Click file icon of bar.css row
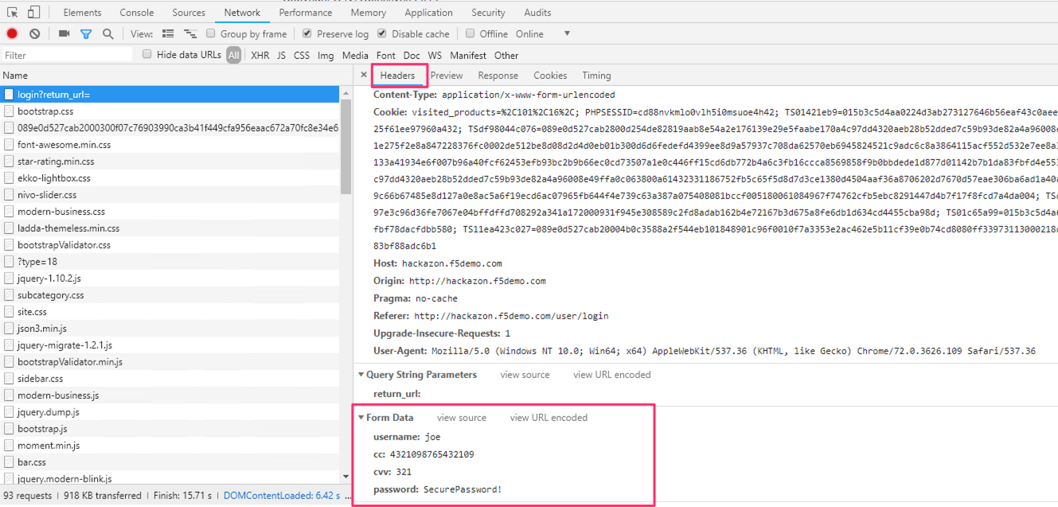This screenshot has width=1058, height=507. 9,462
